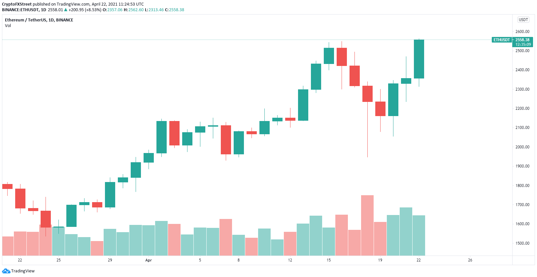
Task: Click the BINANCE:ETHUSDT, 1D symbol header text
Action: [24, 10]
